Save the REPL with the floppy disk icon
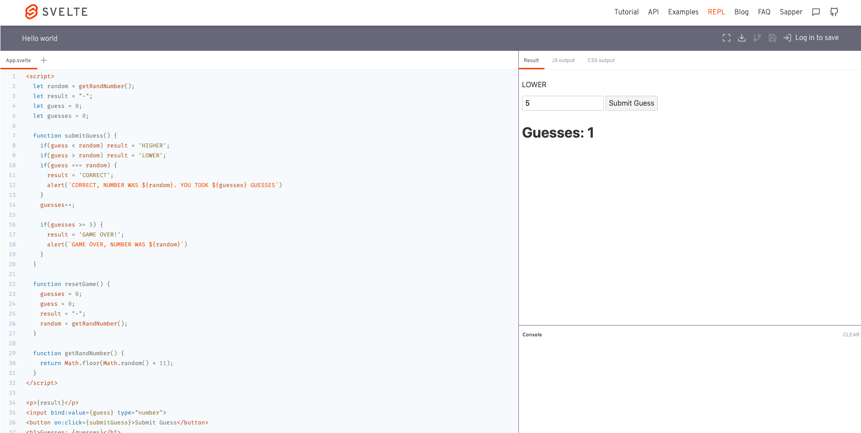 772,38
